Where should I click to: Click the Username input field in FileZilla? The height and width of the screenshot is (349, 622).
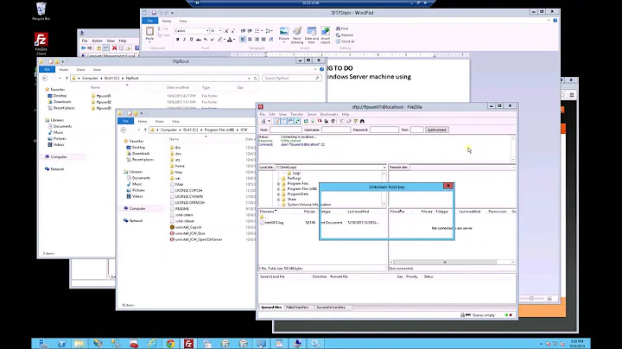click(x=336, y=130)
